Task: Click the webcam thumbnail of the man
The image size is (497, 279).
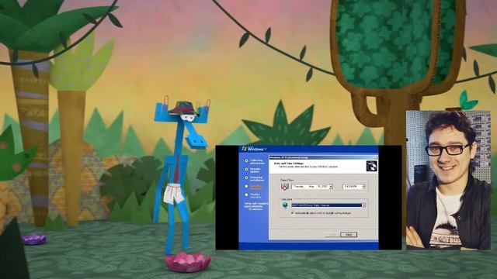Action: (448, 180)
